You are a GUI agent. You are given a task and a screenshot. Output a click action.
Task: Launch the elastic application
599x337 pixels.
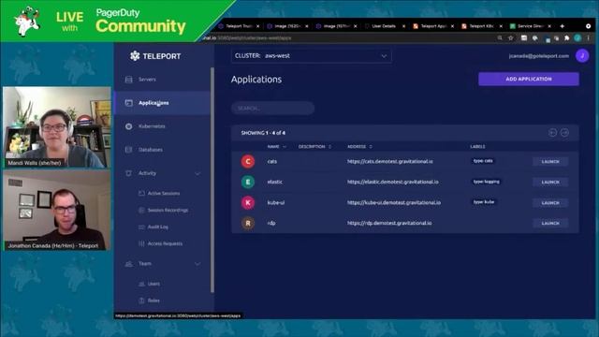coord(550,183)
